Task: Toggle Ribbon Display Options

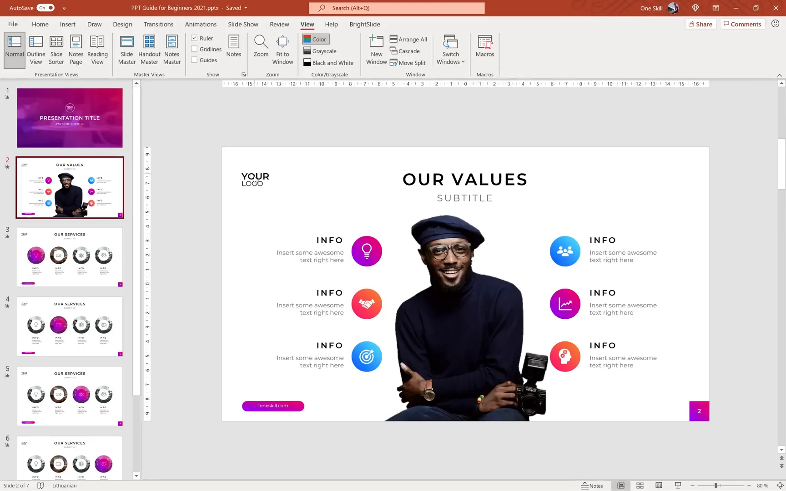Action: (x=715, y=8)
